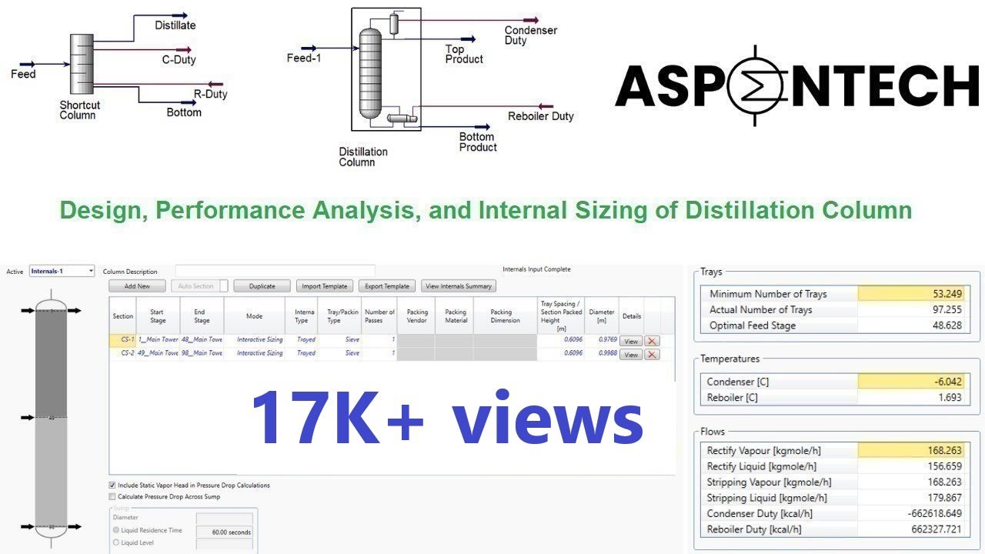Click Export Template button
985x554 pixels.
[x=387, y=286]
